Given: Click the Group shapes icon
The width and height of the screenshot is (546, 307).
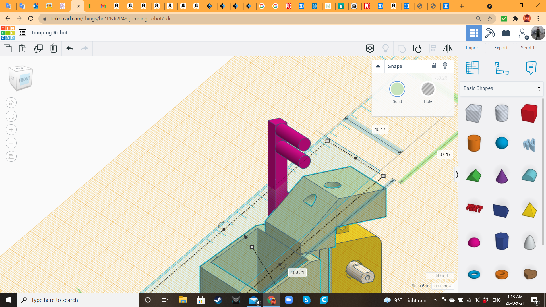Looking at the screenshot, I should pyautogui.click(x=401, y=48).
